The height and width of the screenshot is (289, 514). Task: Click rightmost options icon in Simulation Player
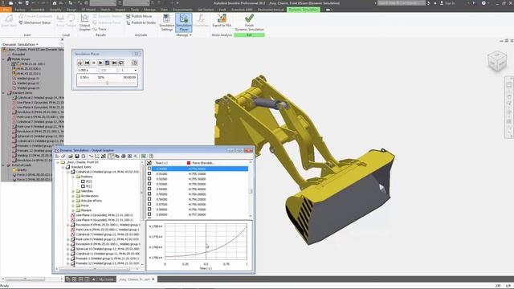pos(134,63)
